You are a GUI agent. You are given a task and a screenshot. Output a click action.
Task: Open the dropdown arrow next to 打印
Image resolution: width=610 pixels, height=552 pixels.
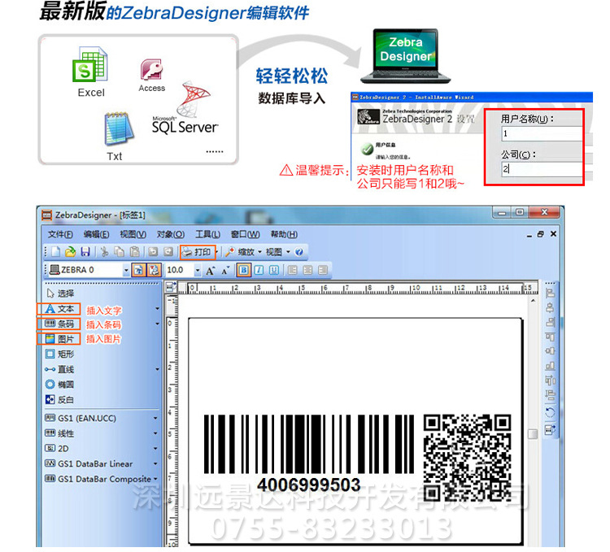pos(216,252)
